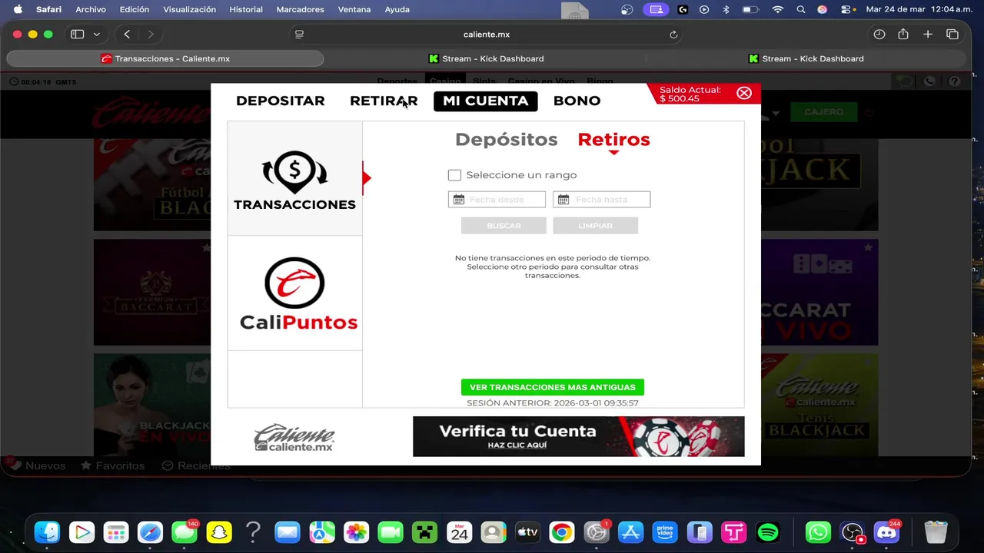Open Snapchat from the Dock

(x=219, y=532)
